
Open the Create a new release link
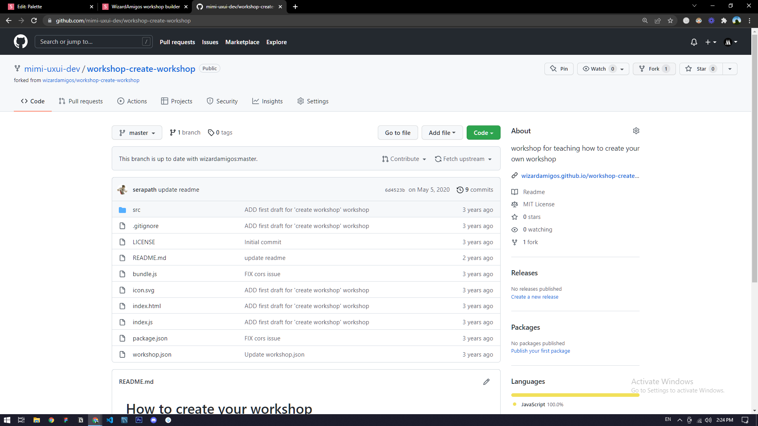[x=535, y=297]
